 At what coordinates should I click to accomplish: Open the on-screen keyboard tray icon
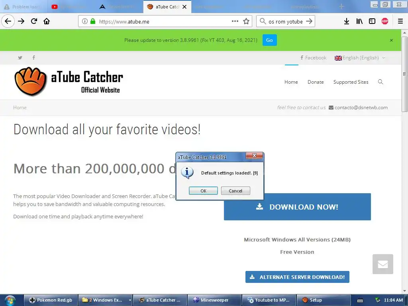tap(360, 300)
